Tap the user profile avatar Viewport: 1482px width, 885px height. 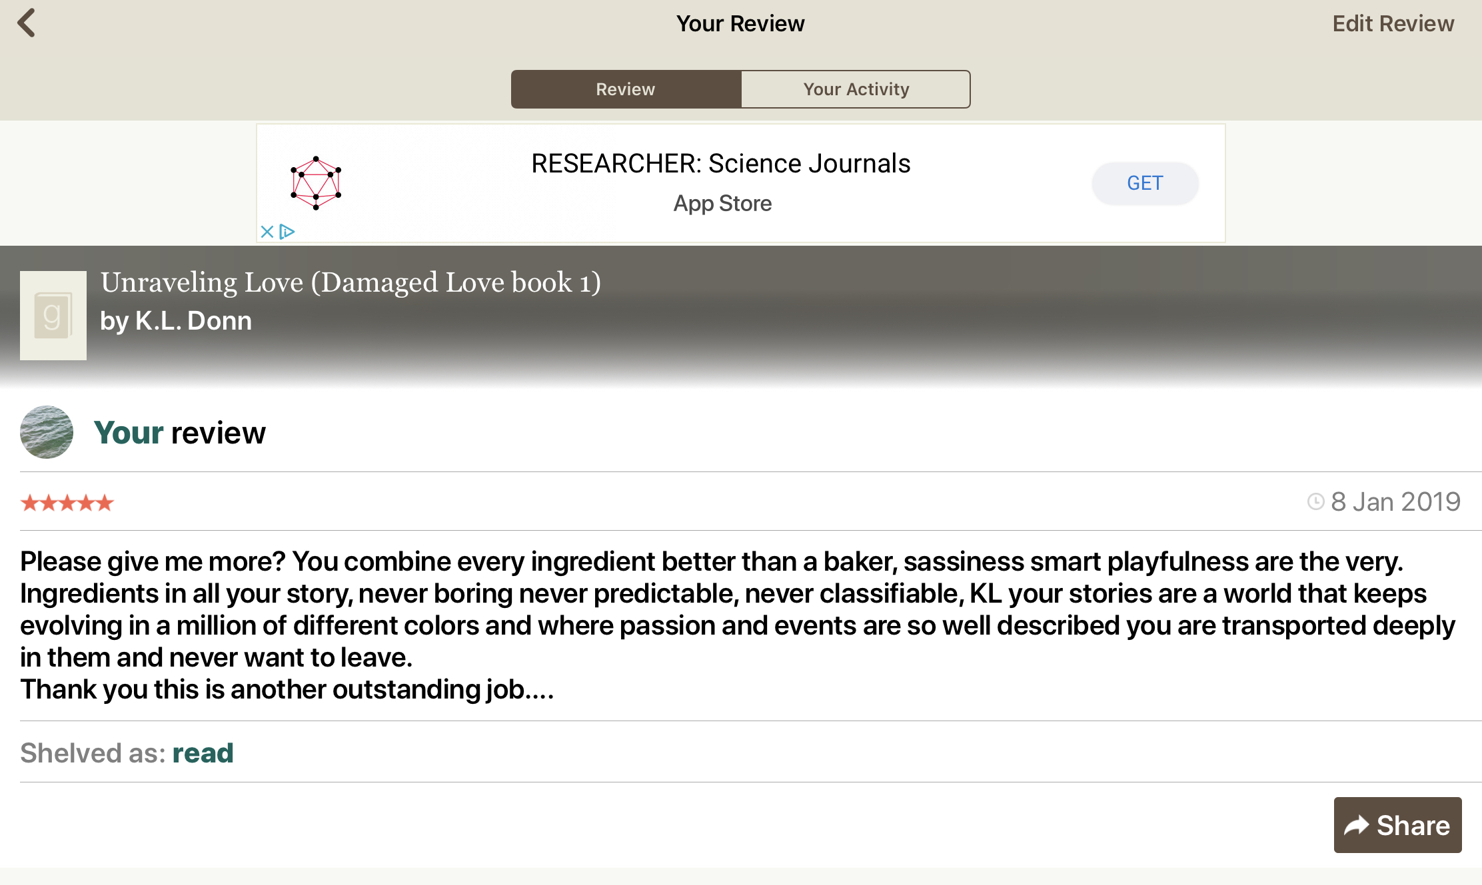coord(47,432)
